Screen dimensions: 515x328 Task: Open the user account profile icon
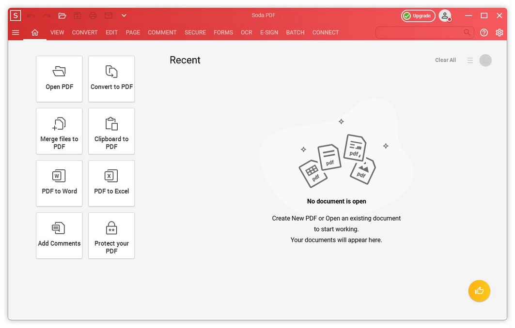pos(445,15)
